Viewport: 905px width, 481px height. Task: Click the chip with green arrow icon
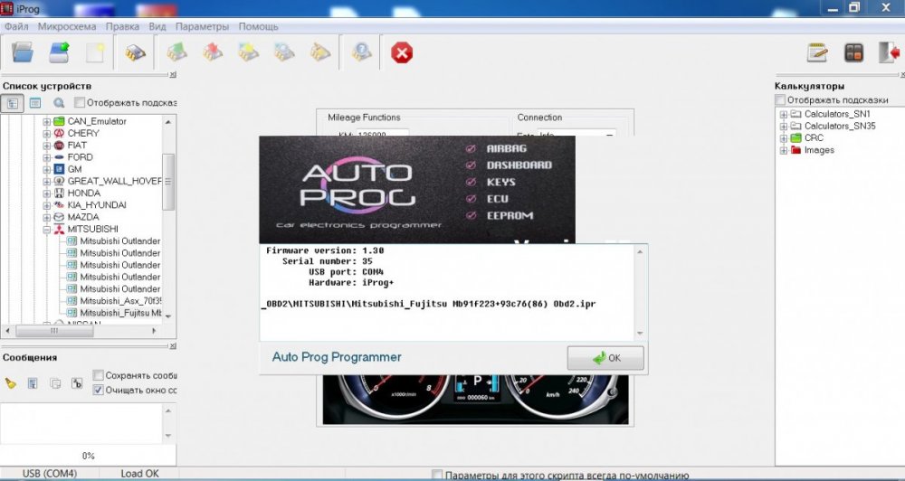[x=176, y=52]
